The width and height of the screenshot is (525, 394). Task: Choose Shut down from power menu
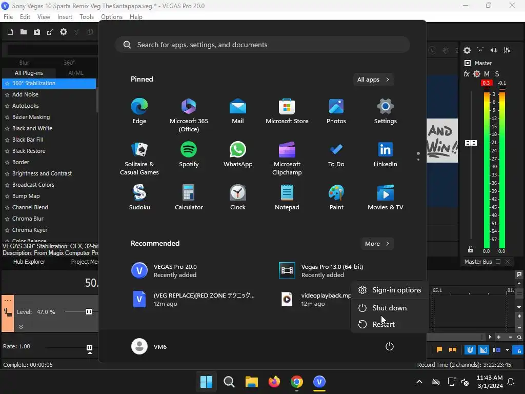point(390,308)
